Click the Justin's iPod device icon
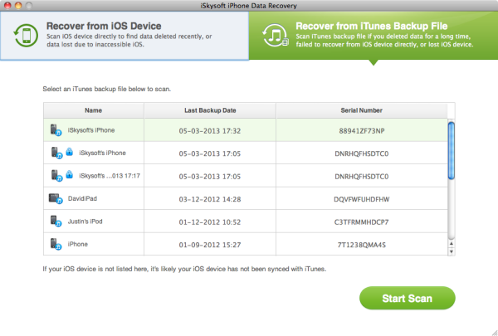This screenshot has width=498, height=336. tap(56, 222)
